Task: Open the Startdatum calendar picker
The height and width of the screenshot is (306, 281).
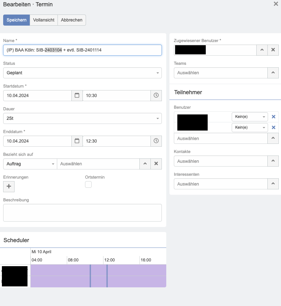Action: point(77,95)
